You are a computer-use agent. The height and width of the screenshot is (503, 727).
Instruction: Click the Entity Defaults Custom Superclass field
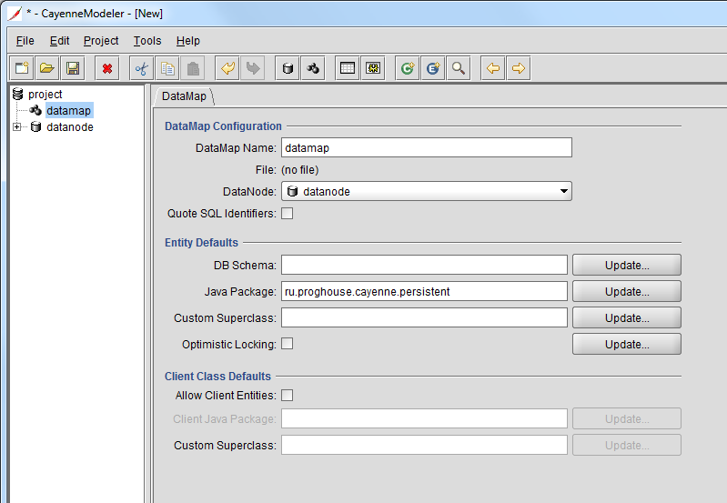[x=424, y=318]
